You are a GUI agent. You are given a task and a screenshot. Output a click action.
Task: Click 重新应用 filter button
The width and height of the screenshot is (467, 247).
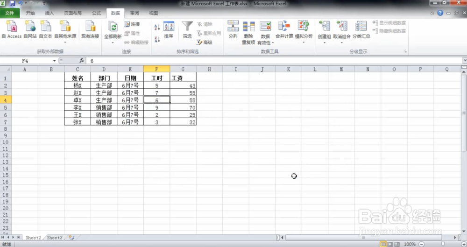tap(209, 33)
